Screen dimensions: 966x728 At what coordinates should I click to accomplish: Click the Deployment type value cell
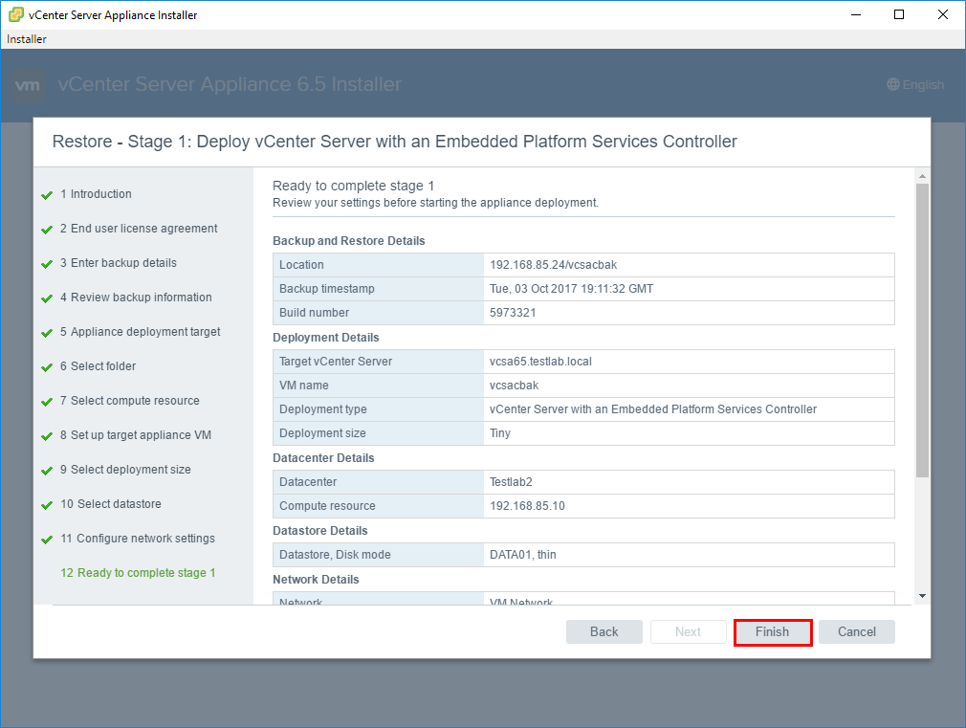point(689,410)
